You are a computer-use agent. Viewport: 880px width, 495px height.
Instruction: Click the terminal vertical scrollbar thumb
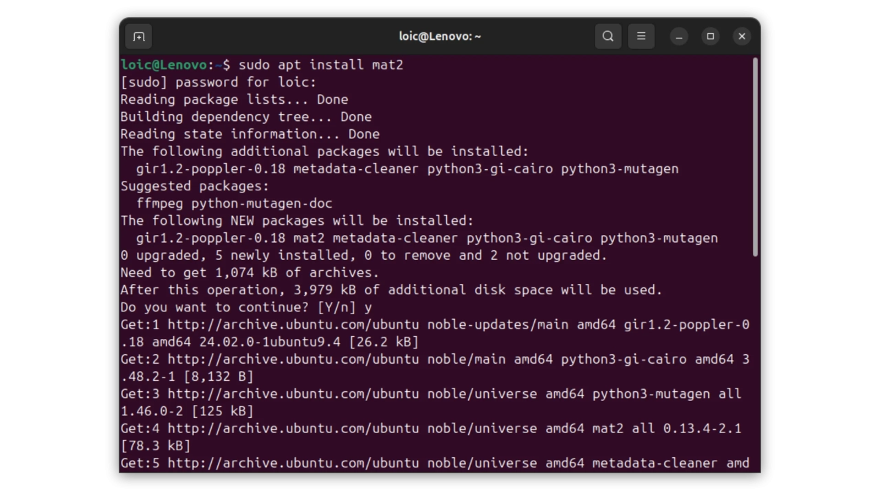coord(755,158)
